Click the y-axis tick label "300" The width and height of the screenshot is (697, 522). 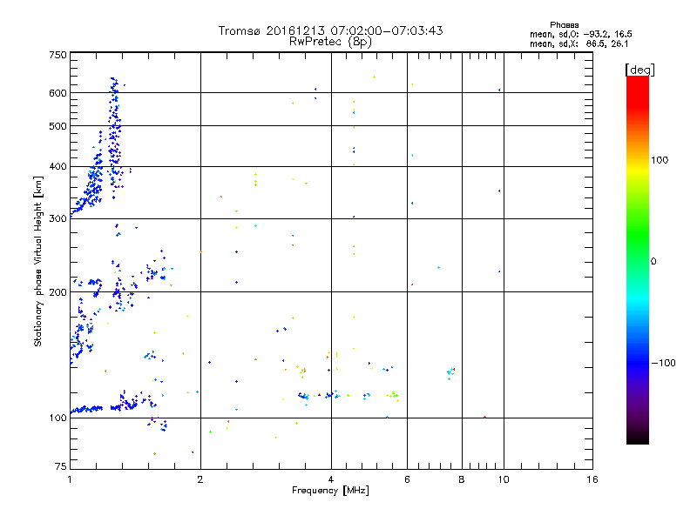58,218
